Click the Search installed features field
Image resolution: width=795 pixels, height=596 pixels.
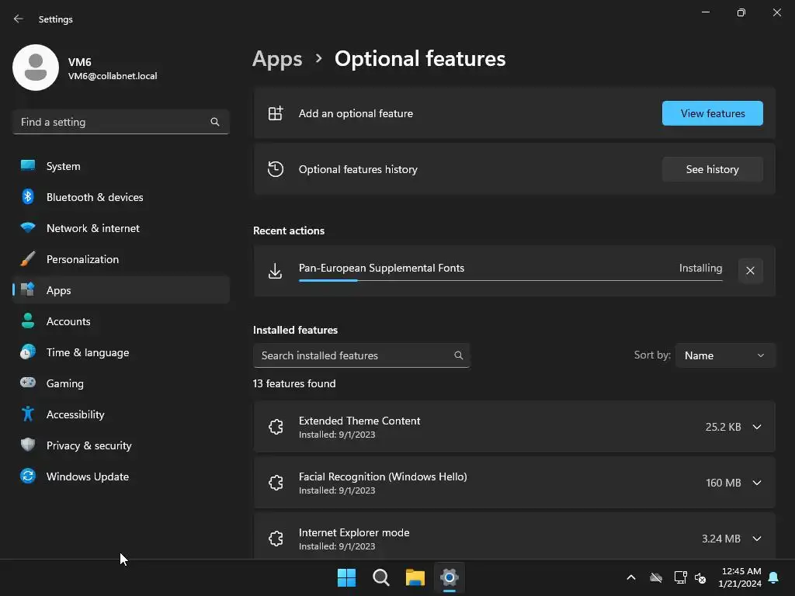tap(353, 355)
